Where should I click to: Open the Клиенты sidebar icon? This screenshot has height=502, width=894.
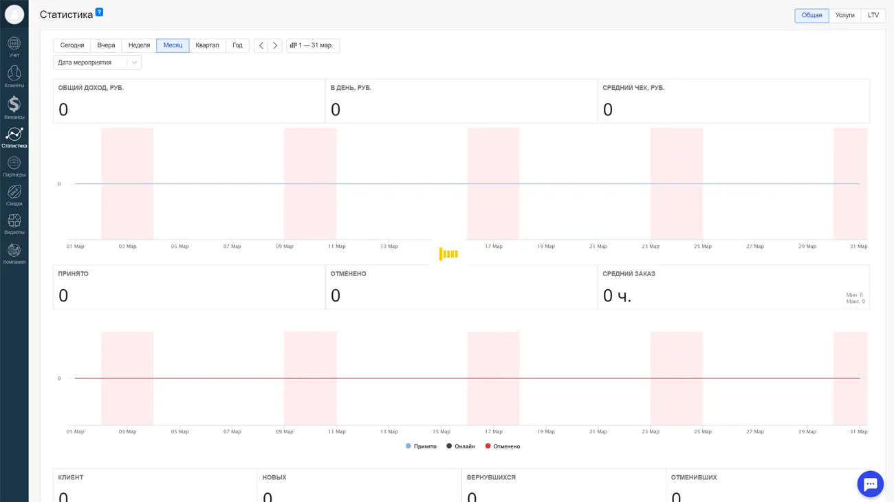14,76
